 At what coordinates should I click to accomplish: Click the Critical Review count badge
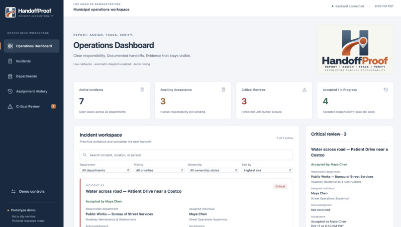click(x=53, y=106)
